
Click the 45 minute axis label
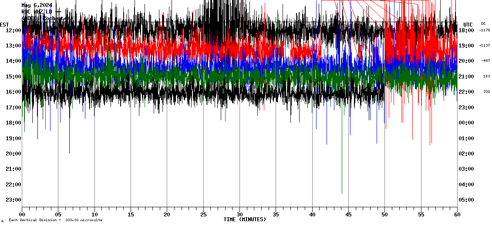349,214
